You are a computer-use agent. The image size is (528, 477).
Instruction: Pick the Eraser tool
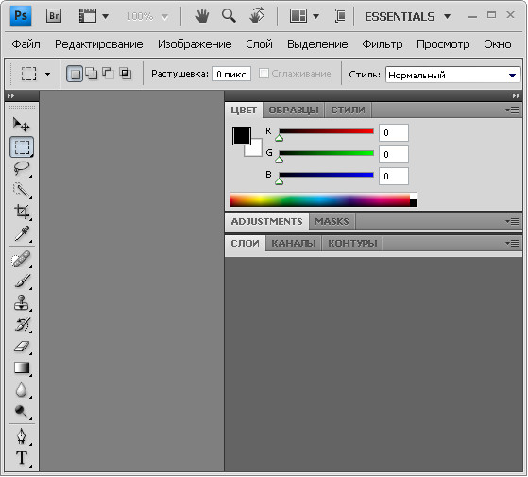[x=22, y=346]
